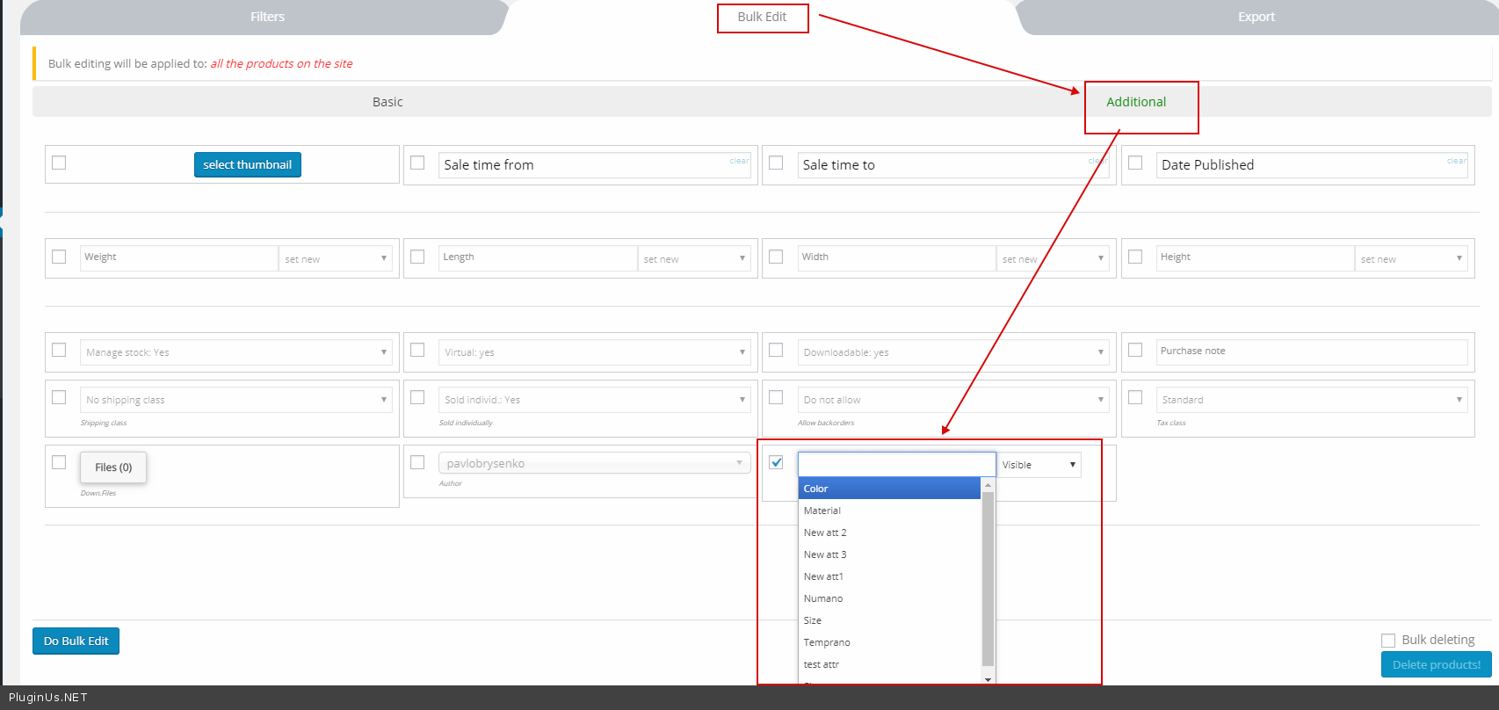Expand the Manage stock dropdown

tap(235, 352)
